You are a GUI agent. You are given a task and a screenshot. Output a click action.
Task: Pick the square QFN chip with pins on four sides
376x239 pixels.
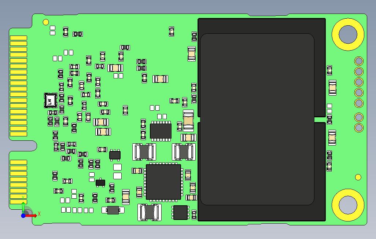(x=163, y=182)
